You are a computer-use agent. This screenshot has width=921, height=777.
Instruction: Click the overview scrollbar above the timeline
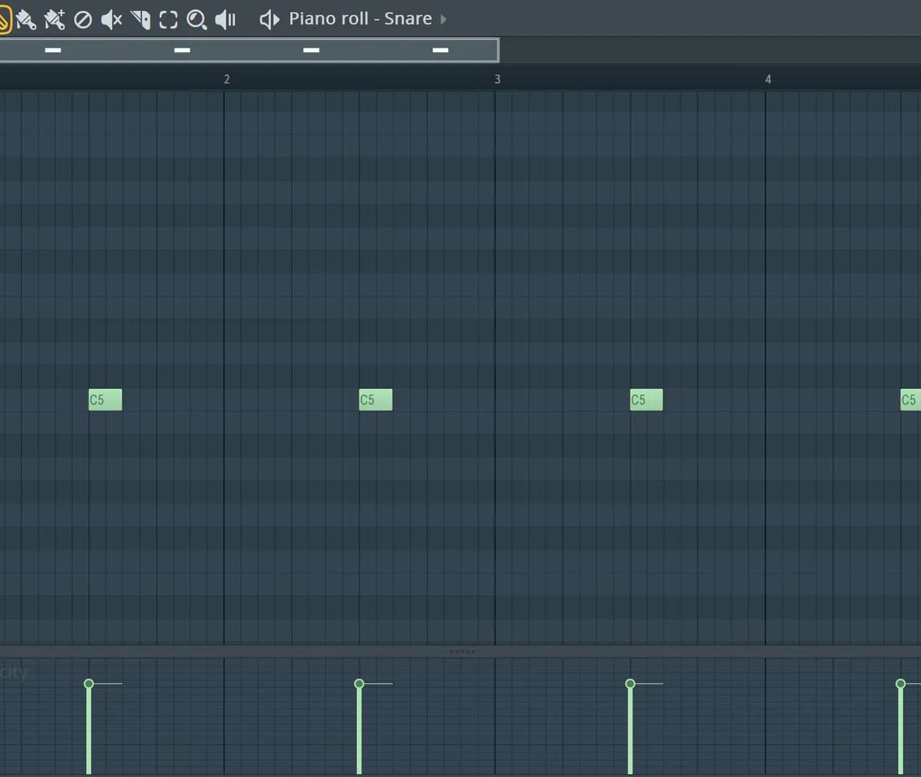click(x=249, y=50)
